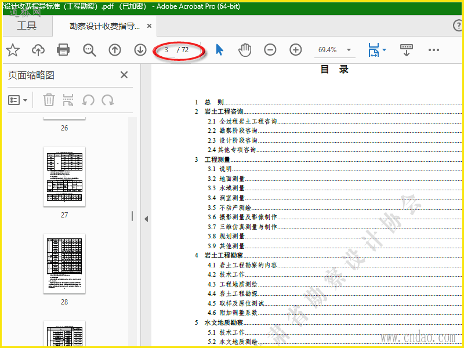Click the page number field showing 3
464x348 pixels.
[166, 50]
